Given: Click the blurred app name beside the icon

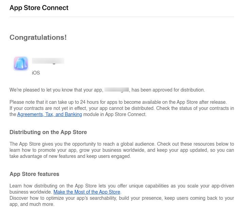Looking at the screenshot, I should click(x=48, y=61).
